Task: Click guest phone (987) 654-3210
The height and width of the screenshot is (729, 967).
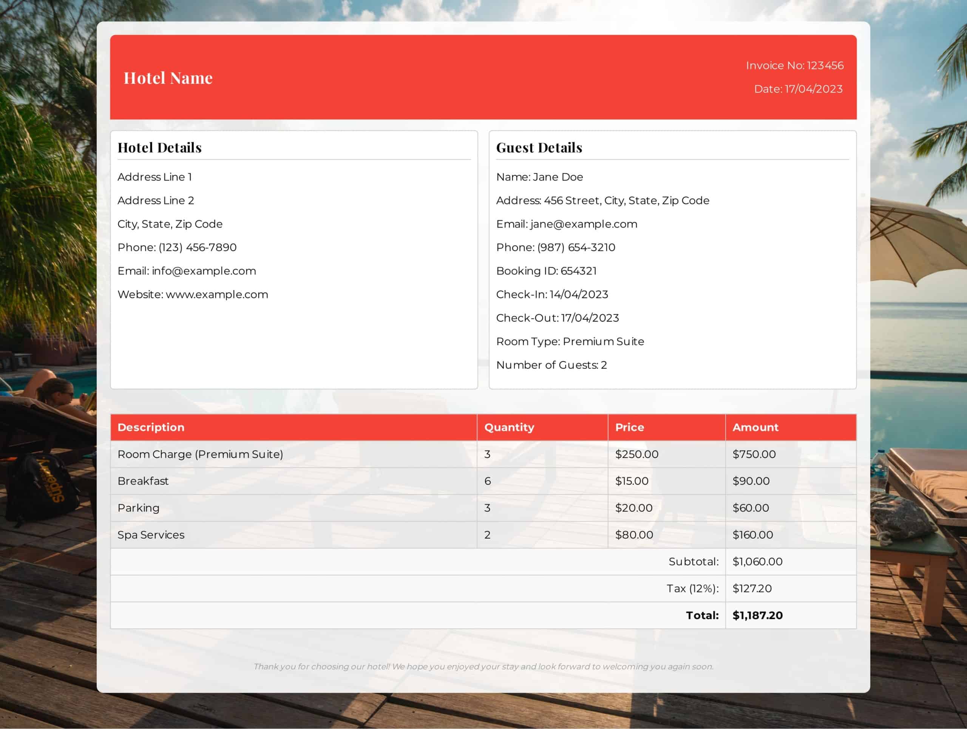Action: click(x=576, y=247)
